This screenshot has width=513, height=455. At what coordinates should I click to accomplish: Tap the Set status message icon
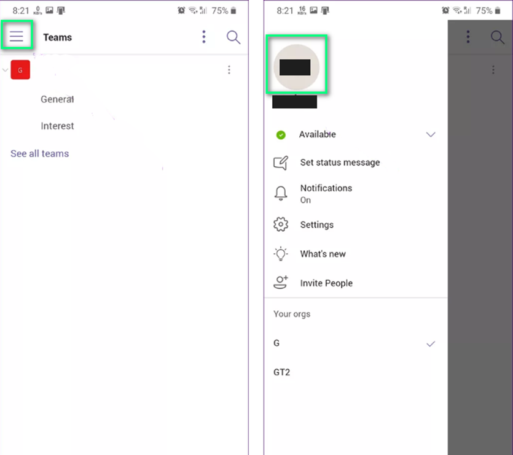point(281,162)
